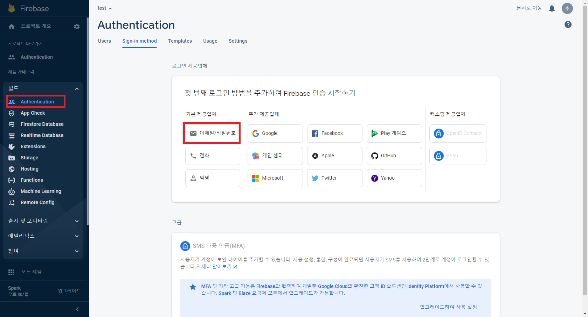Screen dimensions: 588x317
Task: Click the 프로젝트 개요 text
Action: point(36,26)
